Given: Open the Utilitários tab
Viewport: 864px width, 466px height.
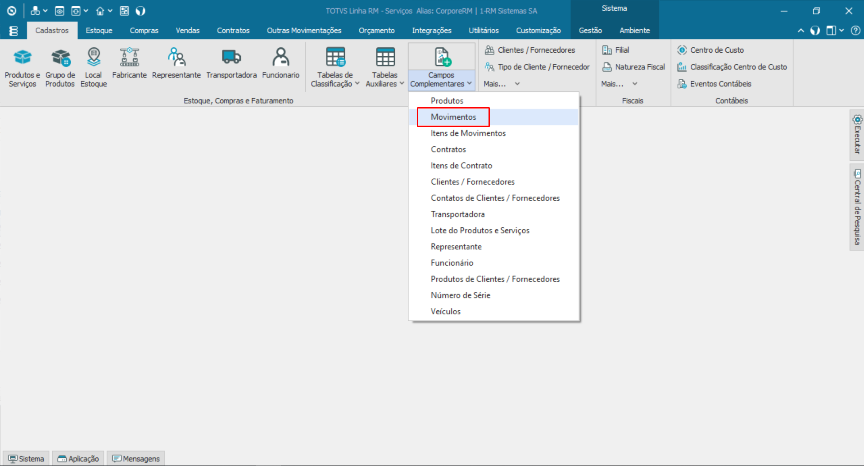Looking at the screenshot, I should [484, 31].
